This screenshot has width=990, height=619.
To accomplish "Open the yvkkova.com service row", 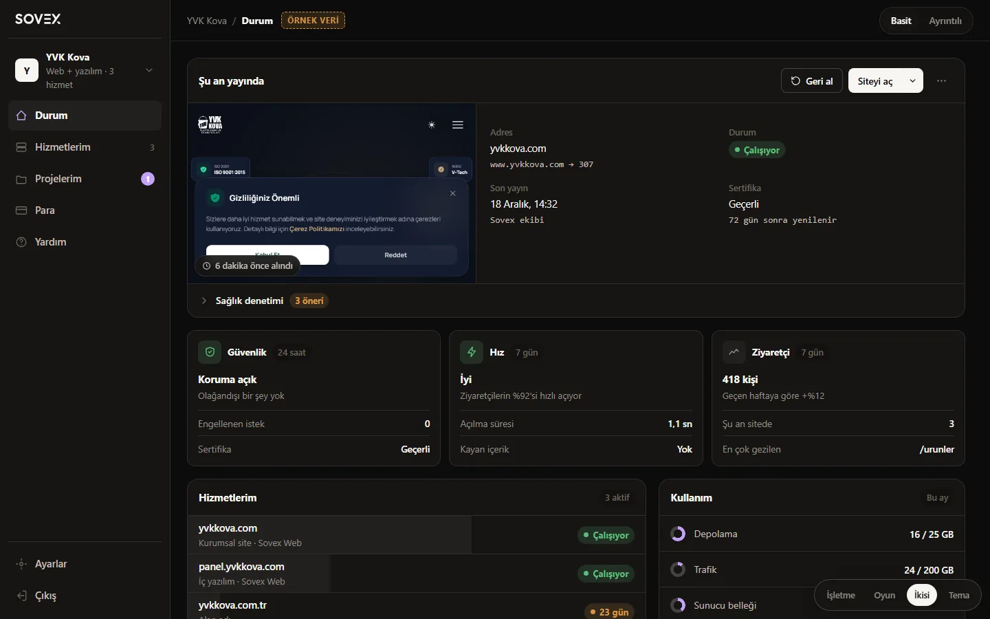I will [x=417, y=535].
